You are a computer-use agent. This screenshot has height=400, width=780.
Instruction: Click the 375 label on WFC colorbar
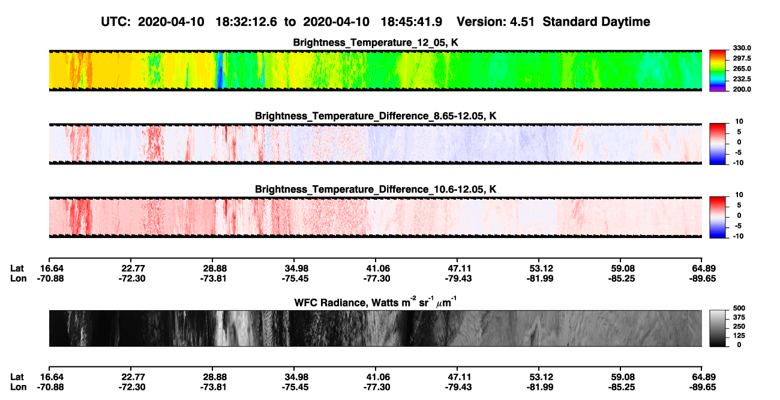click(739, 317)
